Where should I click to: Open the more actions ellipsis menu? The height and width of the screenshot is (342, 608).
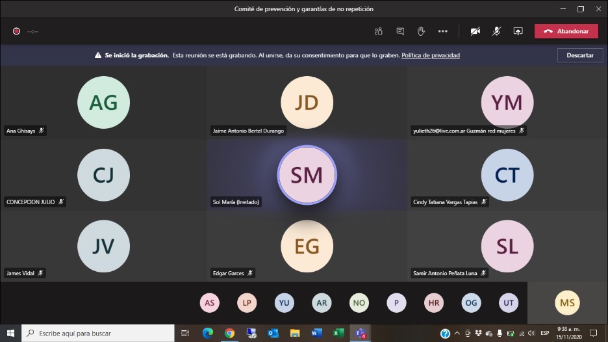click(x=442, y=31)
